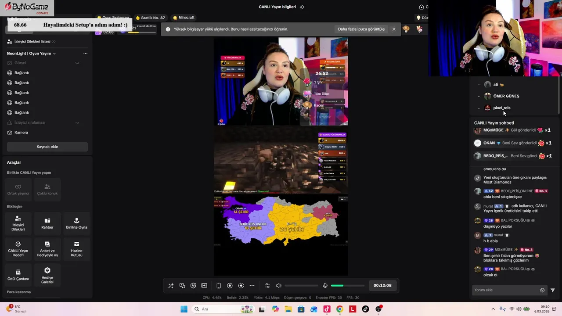Image resolution: width=562 pixels, height=316 pixels.
Task: Click Daha fazla ipucu görüntüle button
Action: click(x=361, y=29)
